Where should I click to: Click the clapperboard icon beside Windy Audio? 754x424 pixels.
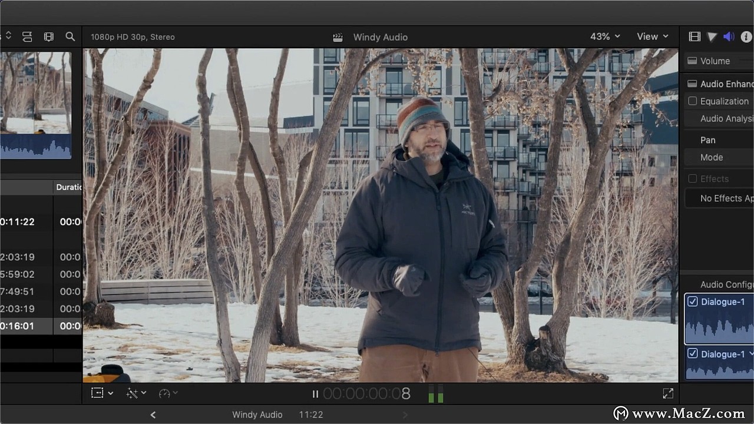[x=338, y=37]
